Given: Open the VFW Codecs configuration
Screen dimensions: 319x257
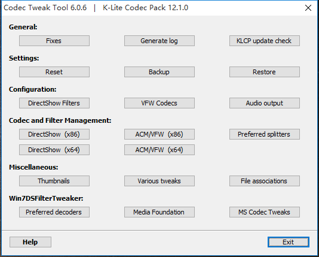Looking at the screenshot, I should [x=159, y=103].
